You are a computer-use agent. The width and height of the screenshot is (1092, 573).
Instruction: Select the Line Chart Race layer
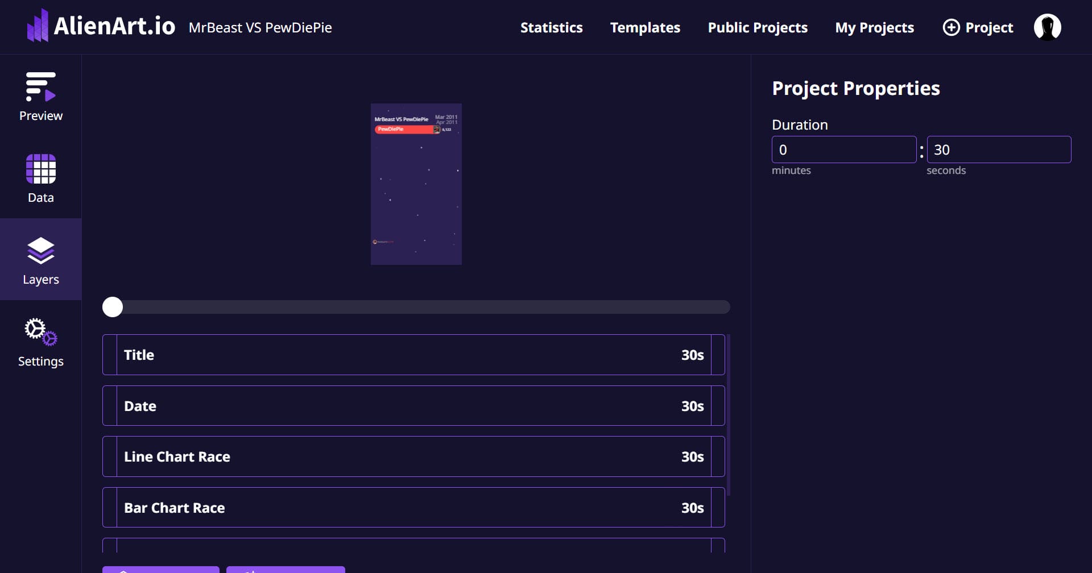coord(413,456)
